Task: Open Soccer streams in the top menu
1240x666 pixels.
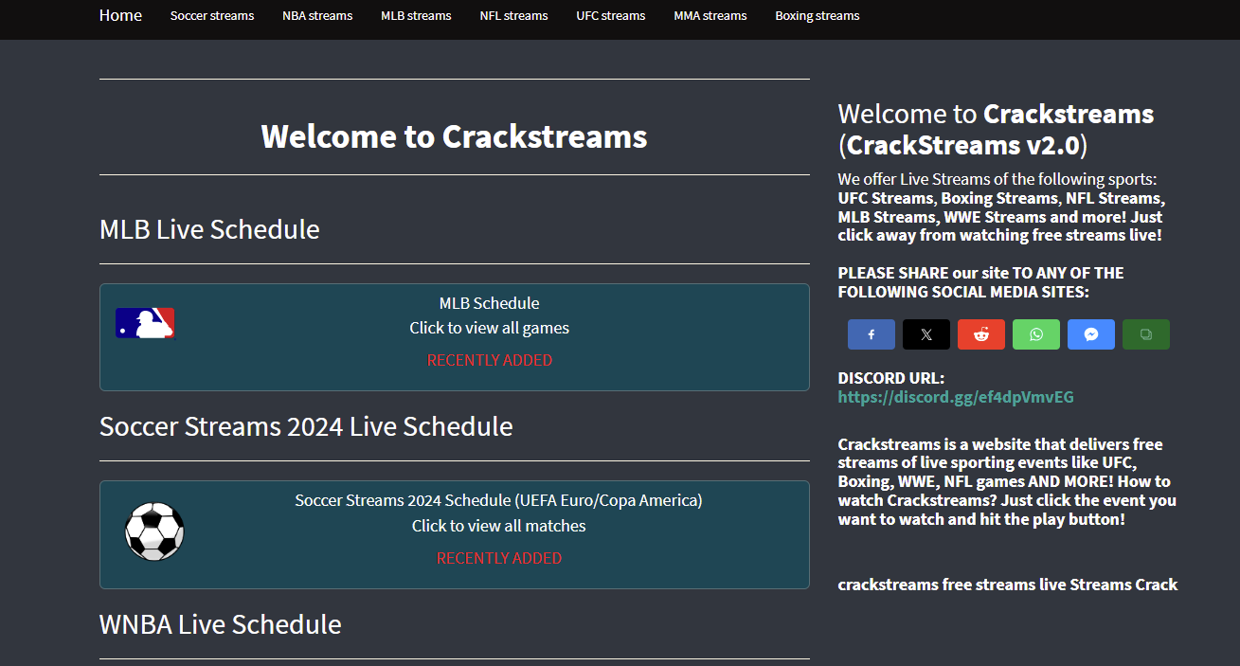Action: [x=212, y=15]
